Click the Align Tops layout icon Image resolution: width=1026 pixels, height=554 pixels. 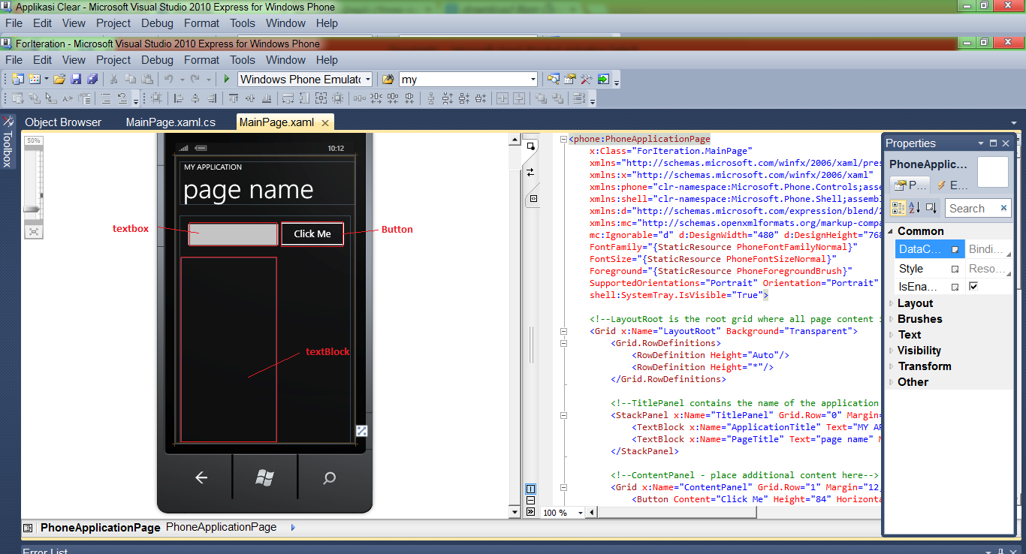pos(234,98)
